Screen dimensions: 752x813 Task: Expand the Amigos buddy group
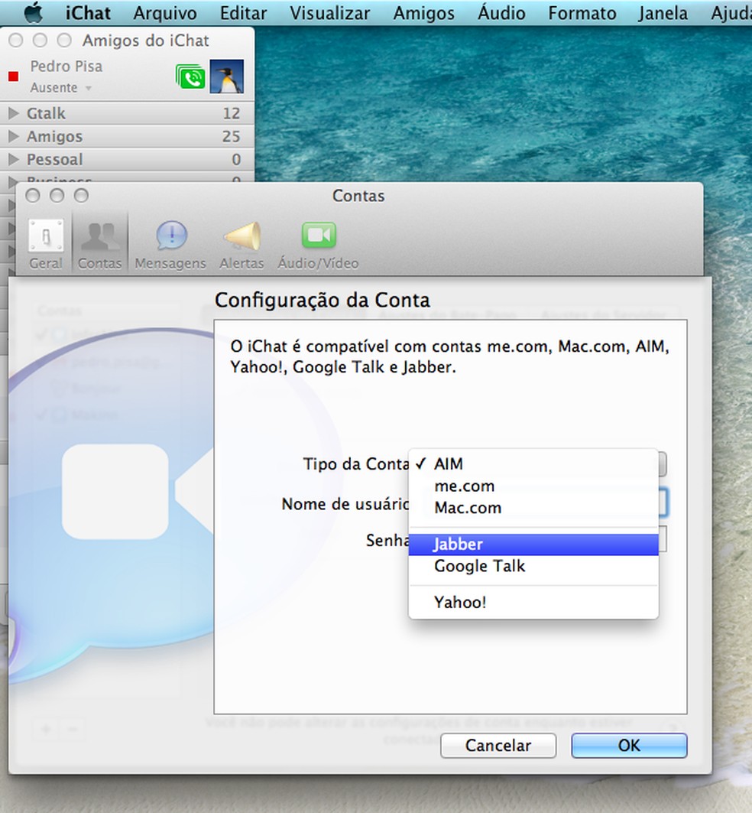point(13,136)
